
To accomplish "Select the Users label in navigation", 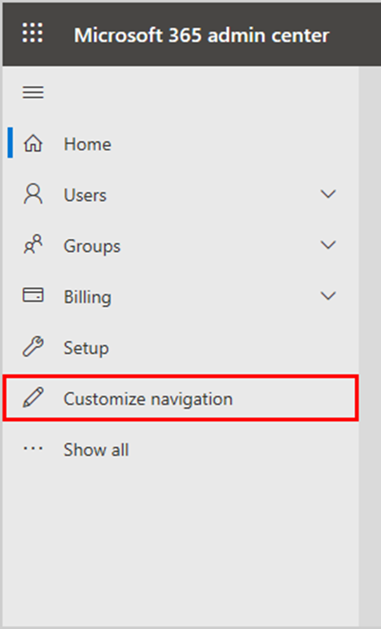I will pos(85,195).
